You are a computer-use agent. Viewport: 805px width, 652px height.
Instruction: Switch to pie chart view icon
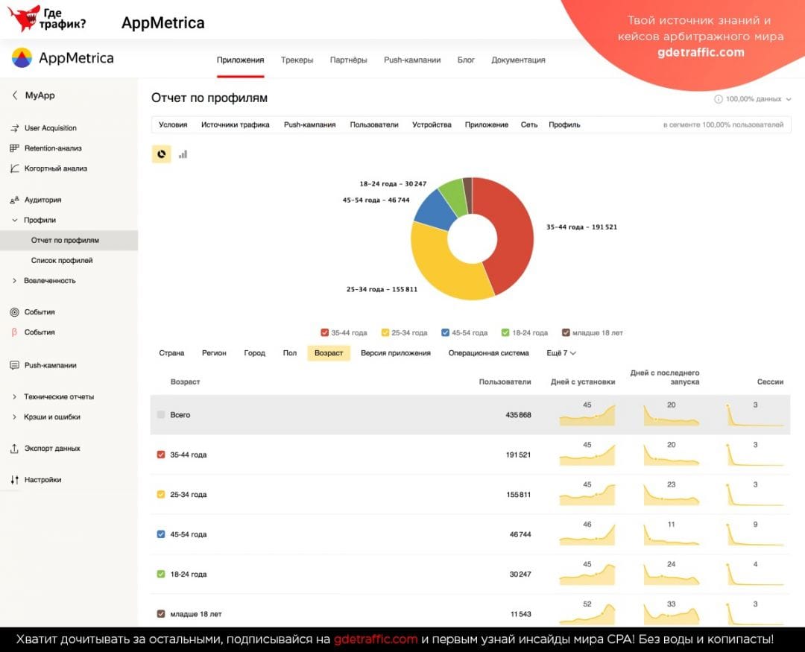[161, 154]
